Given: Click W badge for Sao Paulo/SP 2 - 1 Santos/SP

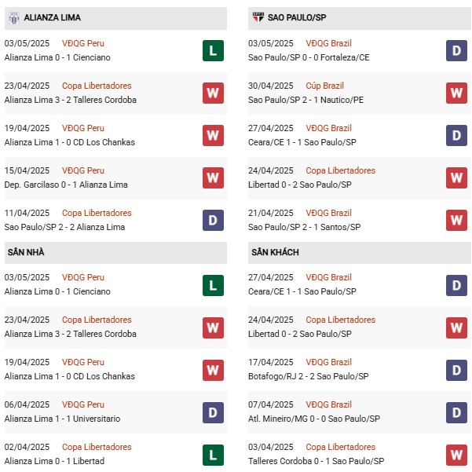Looking at the screenshot, I should pyautogui.click(x=457, y=221).
